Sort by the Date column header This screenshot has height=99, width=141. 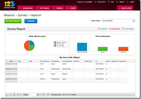pos(11,61)
